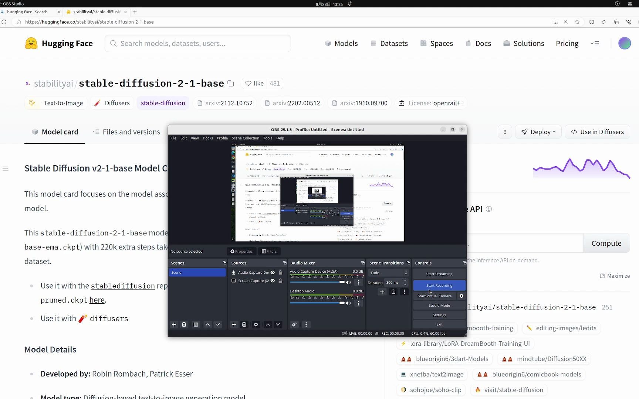The width and height of the screenshot is (639, 399).
Task: Add a new source in Sources panel
Action: coord(234,324)
